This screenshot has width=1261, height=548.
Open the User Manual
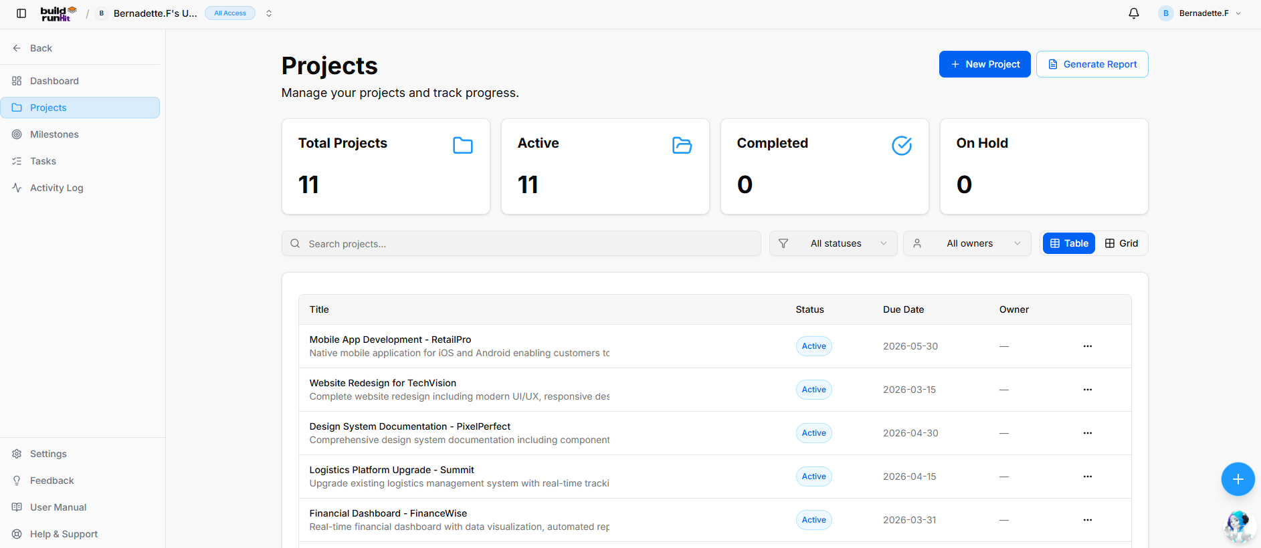pos(80,507)
